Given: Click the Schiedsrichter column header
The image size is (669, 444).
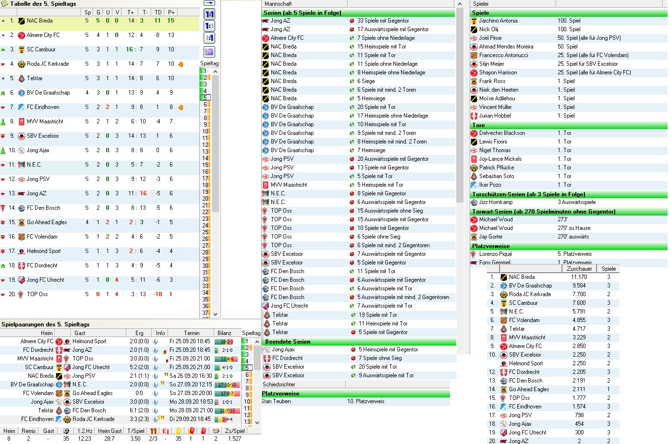Looking at the screenshot, I should tap(304, 384).
